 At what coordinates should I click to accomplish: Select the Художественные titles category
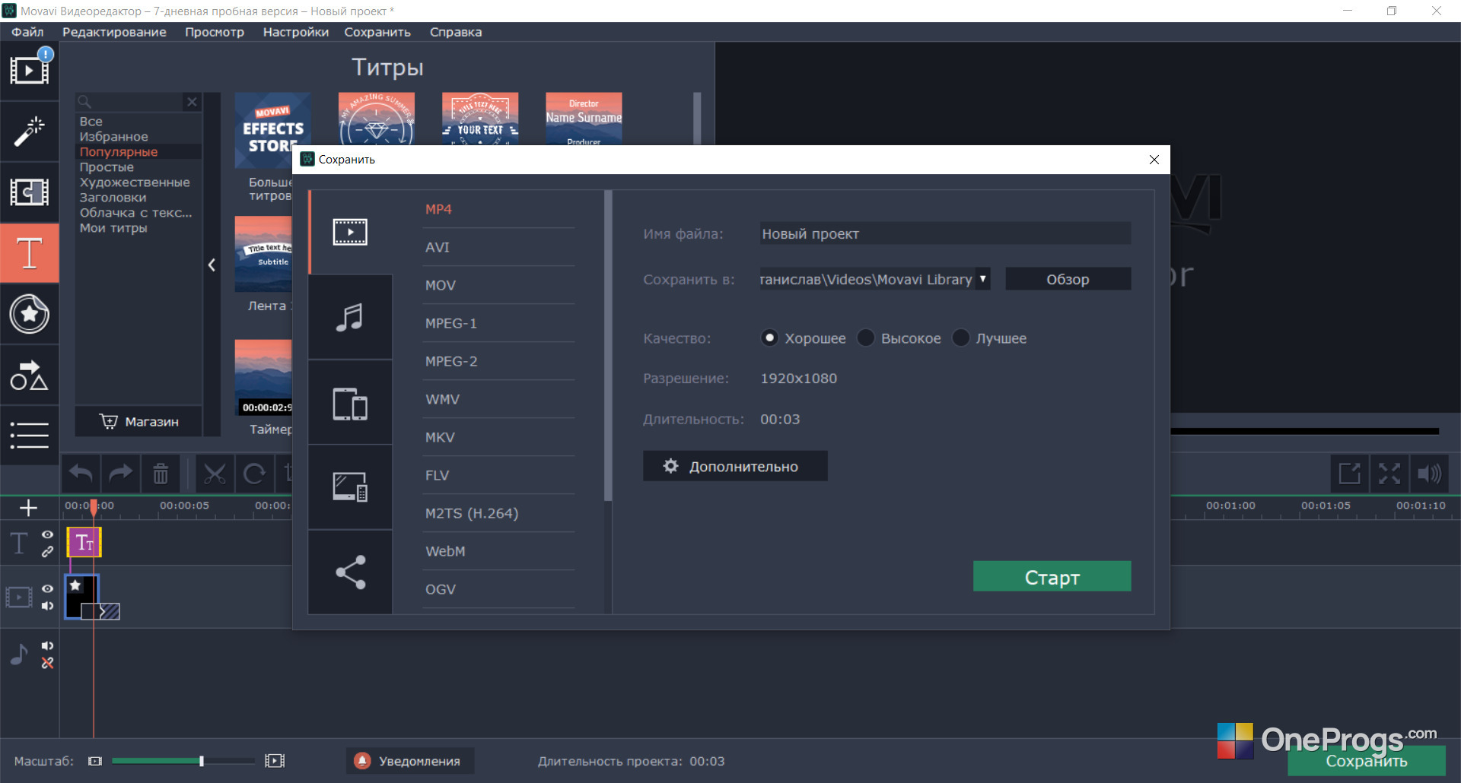coord(135,182)
